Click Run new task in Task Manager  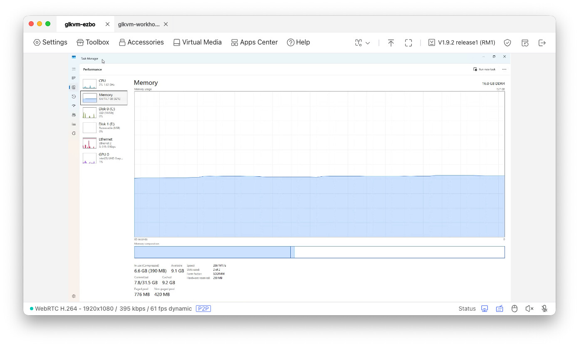(484, 69)
